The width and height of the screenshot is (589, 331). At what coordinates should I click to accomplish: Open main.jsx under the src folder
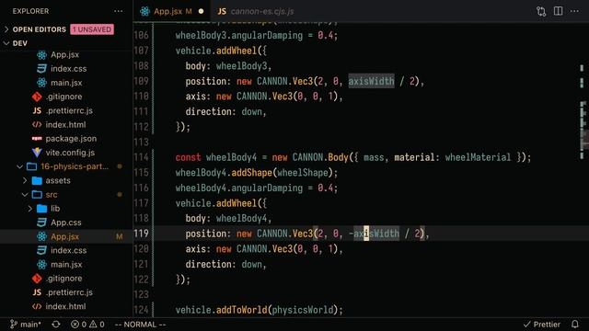point(66,265)
